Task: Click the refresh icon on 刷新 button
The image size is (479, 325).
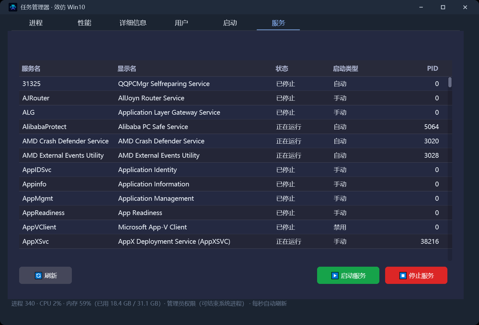Action: point(38,276)
